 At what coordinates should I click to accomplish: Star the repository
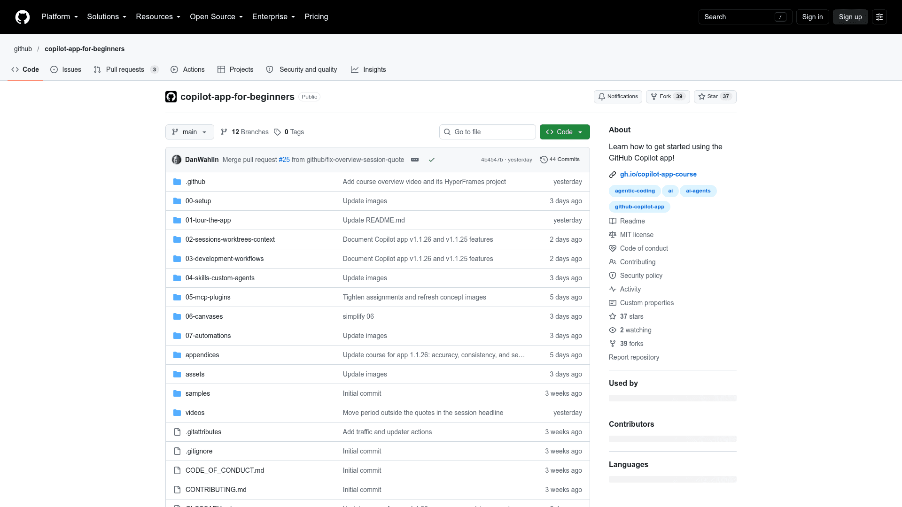pos(715,97)
